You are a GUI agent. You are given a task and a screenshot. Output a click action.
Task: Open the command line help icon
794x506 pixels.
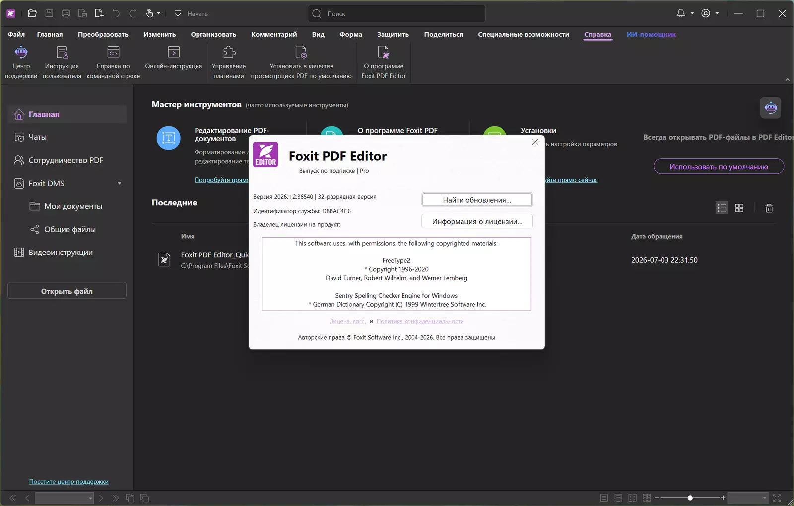pyautogui.click(x=113, y=52)
